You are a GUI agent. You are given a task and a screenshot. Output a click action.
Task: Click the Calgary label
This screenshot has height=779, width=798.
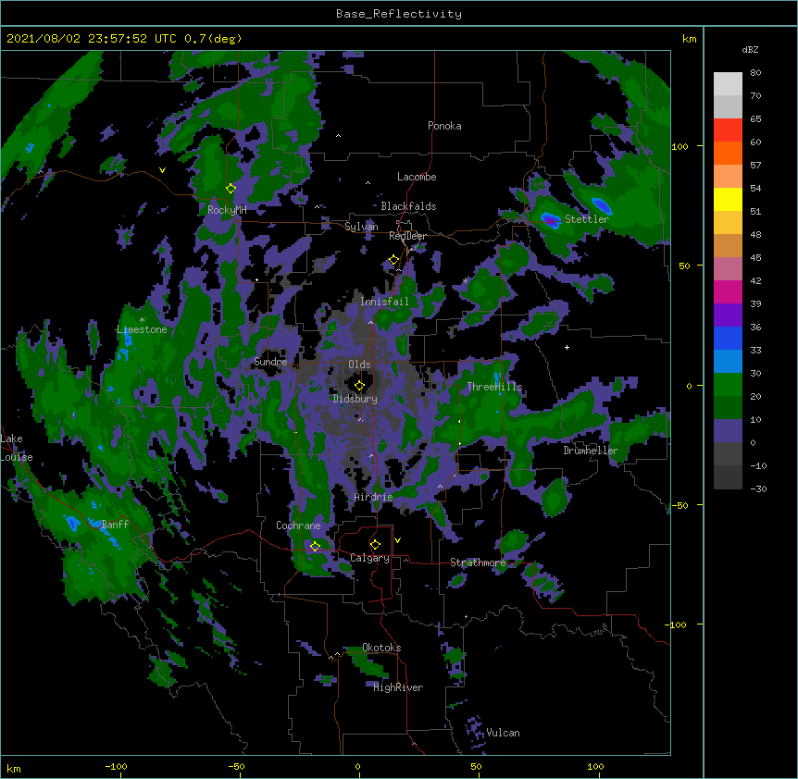[369, 558]
